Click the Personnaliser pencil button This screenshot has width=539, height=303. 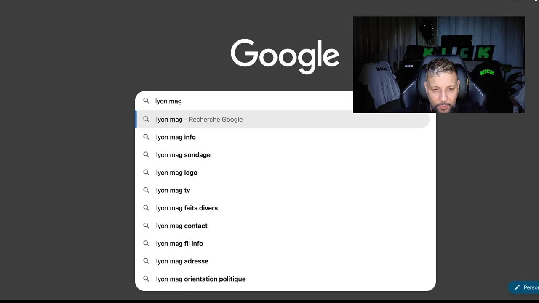[524, 287]
